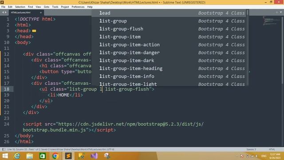
Task: Open the Edit menu
Action: 10,7
